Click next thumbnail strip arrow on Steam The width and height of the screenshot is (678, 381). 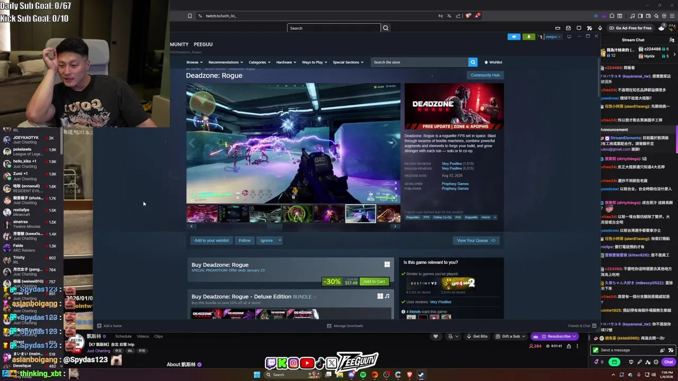click(x=395, y=226)
